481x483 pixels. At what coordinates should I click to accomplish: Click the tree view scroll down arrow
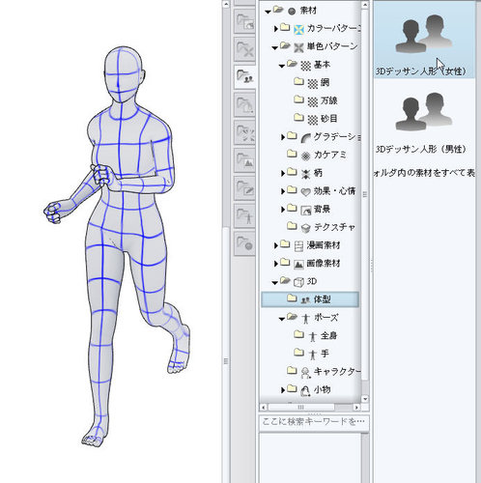tap(365, 399)
